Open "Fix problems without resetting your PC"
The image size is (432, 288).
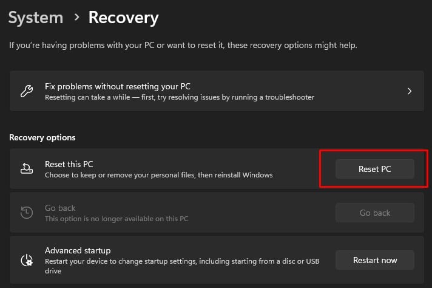tap(122, 86)
